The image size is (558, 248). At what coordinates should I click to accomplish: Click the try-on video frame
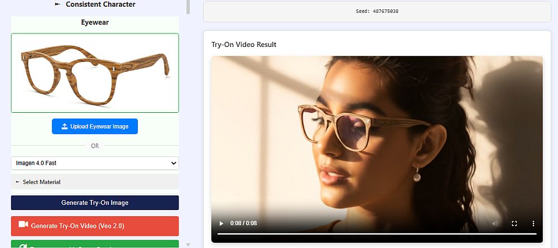click(x=377, y=140)
